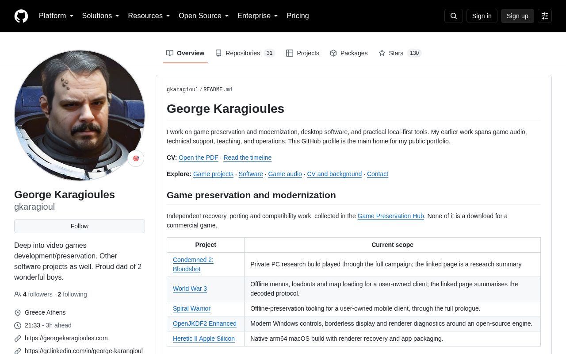Open the Game Preservation Hub link
The image size is (566, 354).
click(391, 216)
